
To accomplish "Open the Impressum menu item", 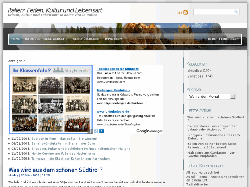I will pos(113,39).
